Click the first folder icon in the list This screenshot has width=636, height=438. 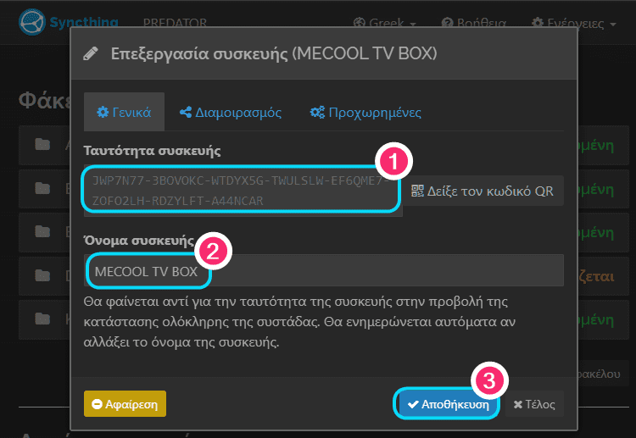(x=42, y=144)
